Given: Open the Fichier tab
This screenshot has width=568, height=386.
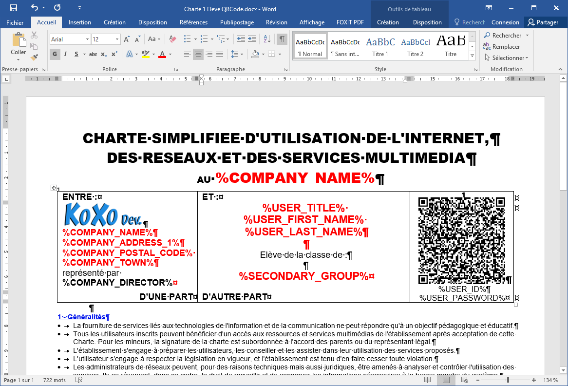Looking at the screenshot, I should point(15,22).
